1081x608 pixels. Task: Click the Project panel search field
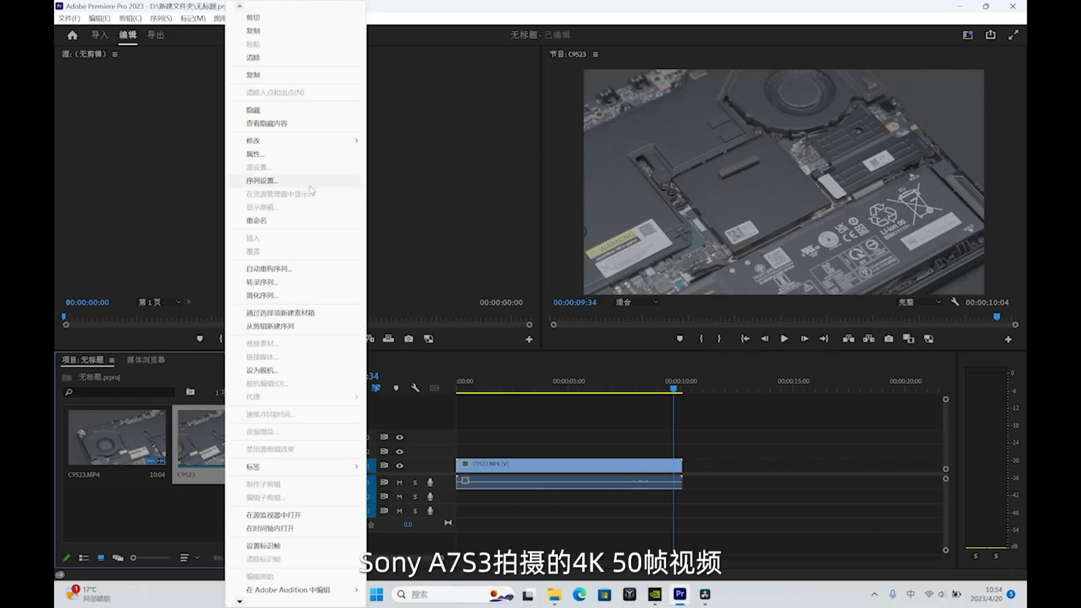point(120,392)
